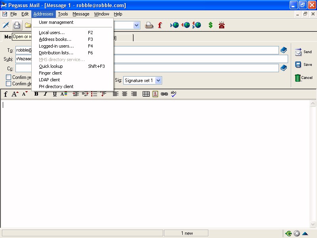
Task: Click the red font 'f' toolbar icon
Action: tap(160, 25)
